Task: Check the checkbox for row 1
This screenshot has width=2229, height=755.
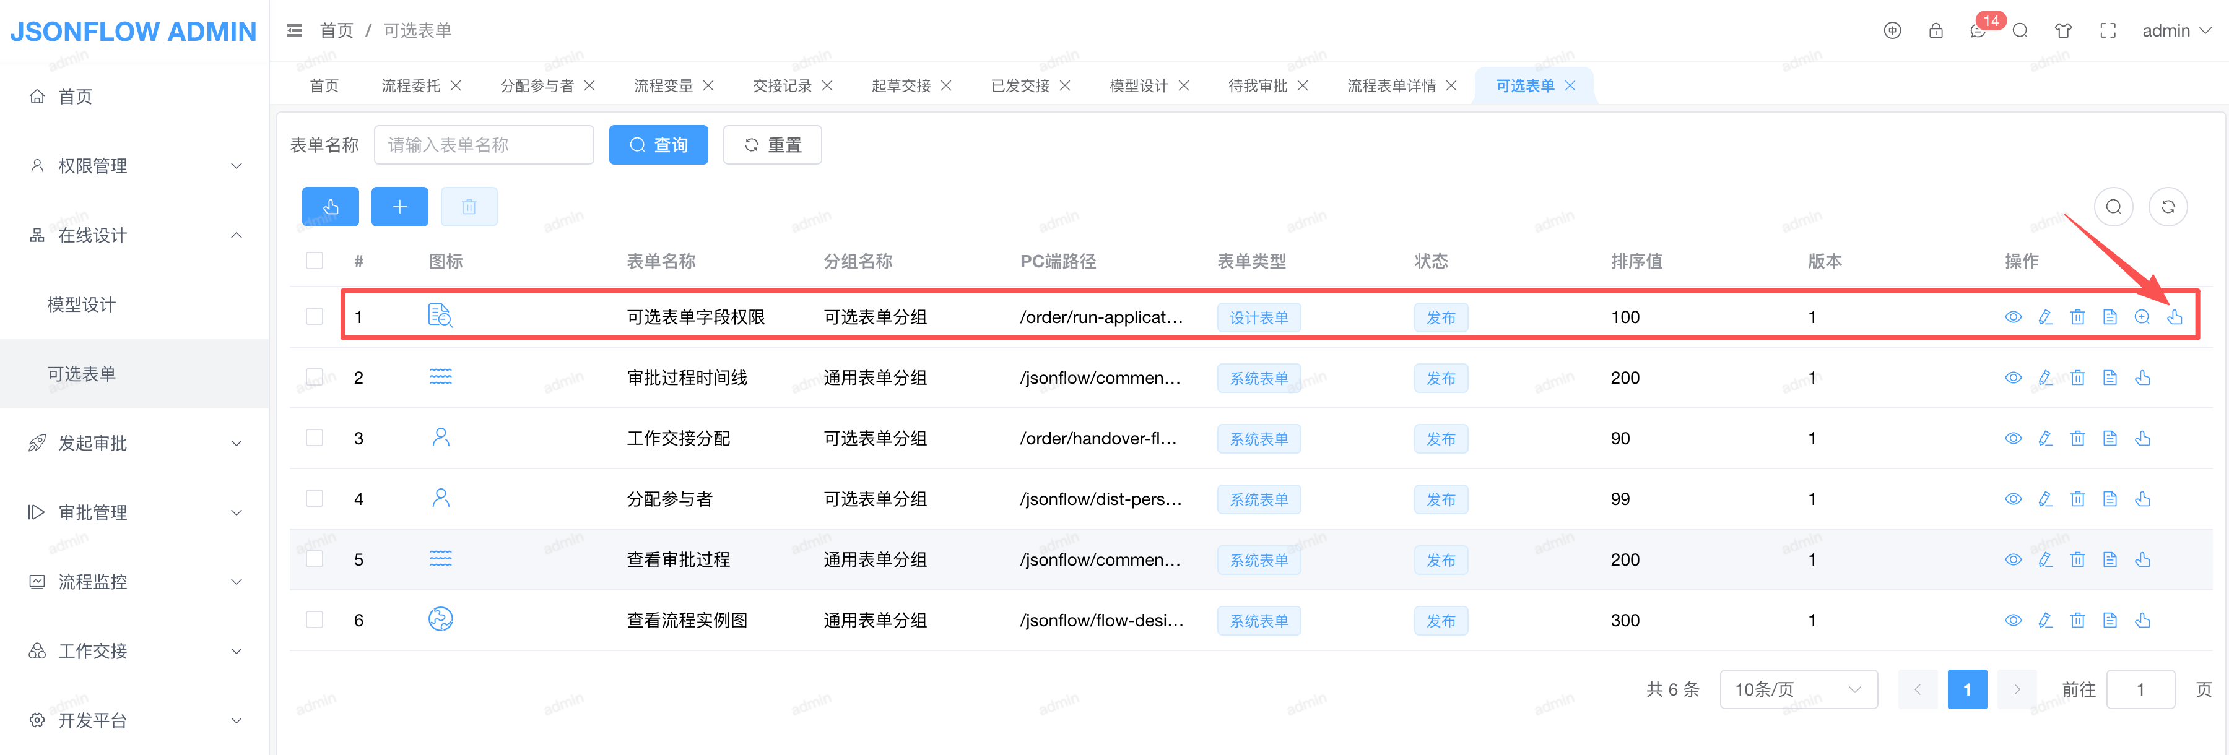Action: [x=314, y=316]
